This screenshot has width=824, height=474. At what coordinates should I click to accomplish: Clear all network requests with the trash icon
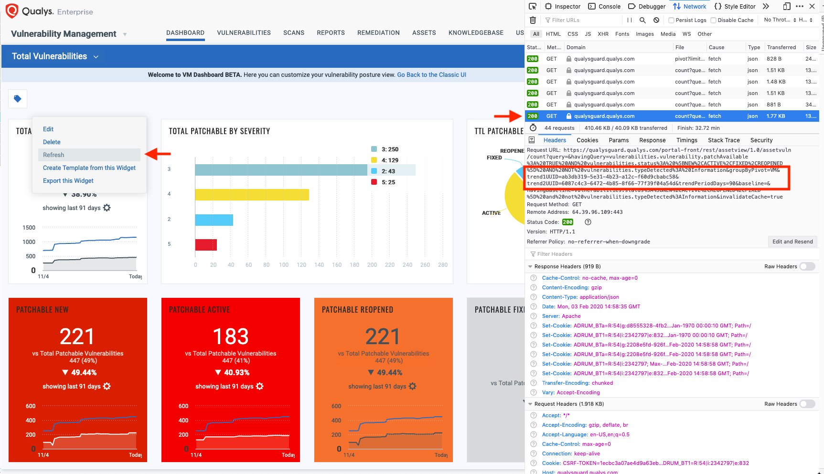tap(533, 20)
